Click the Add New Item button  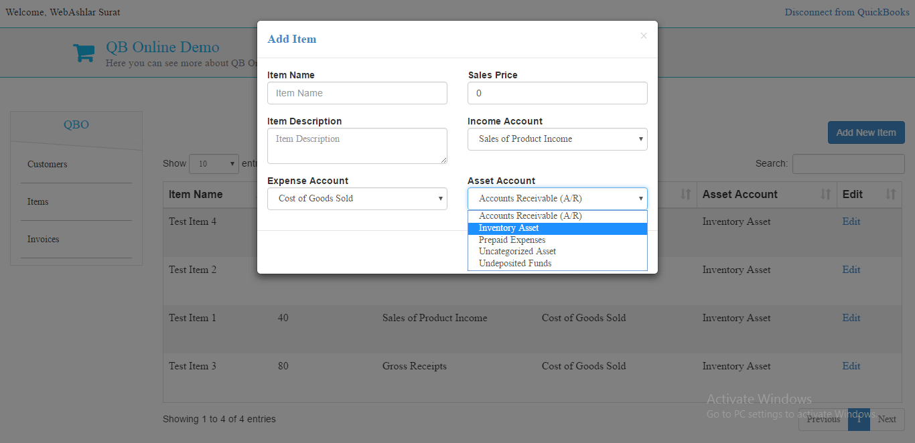tap(866, 132)
